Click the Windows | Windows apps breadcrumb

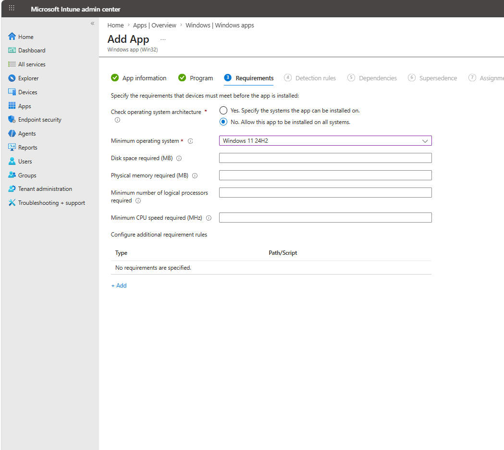(220, 25)
